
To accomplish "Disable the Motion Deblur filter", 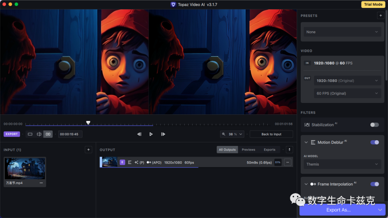I will 374,142.
